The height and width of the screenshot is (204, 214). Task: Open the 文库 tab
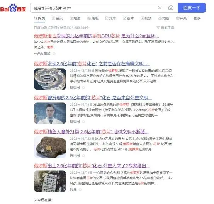coord(111,18)
